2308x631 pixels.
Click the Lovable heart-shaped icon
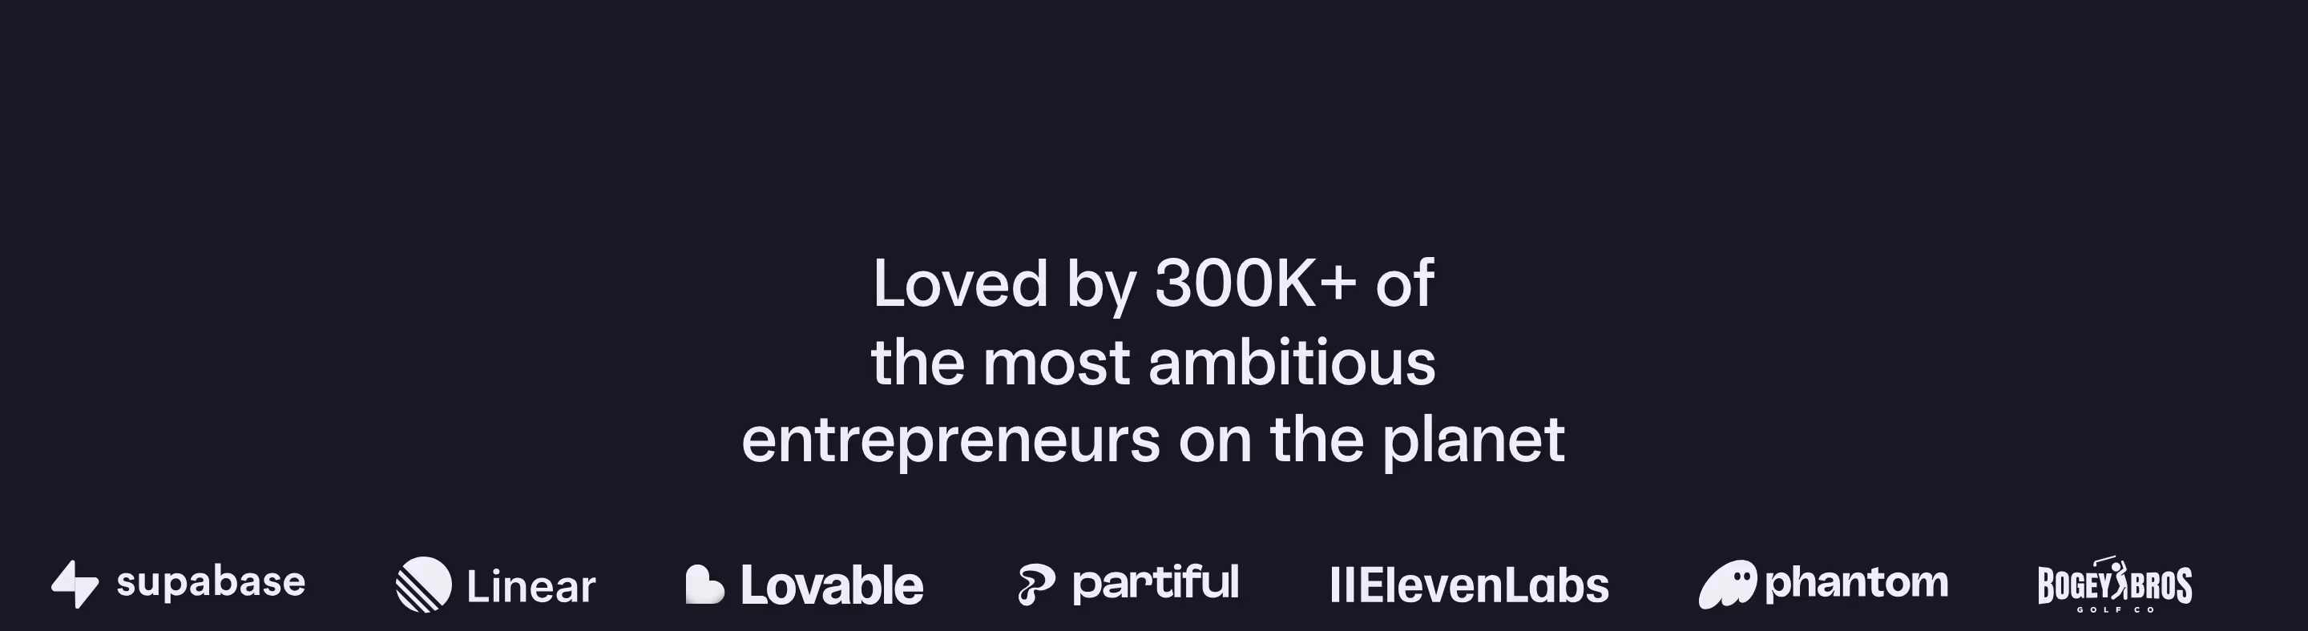(x=704, y=585)
